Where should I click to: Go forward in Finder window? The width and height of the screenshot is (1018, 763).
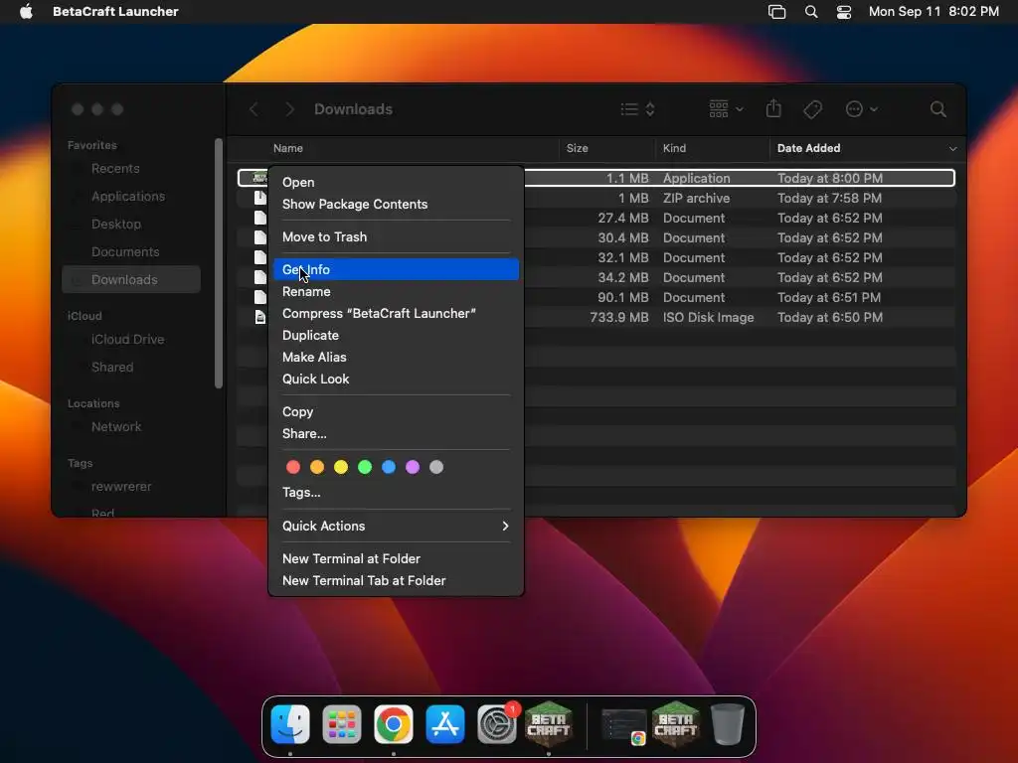click(x=289, y=109)
